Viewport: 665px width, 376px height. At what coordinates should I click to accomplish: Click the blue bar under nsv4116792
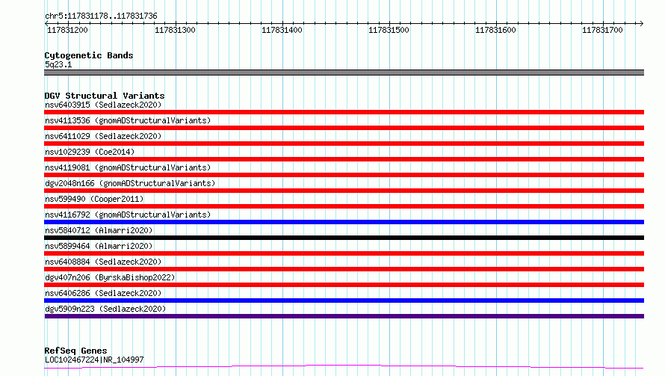344,222
